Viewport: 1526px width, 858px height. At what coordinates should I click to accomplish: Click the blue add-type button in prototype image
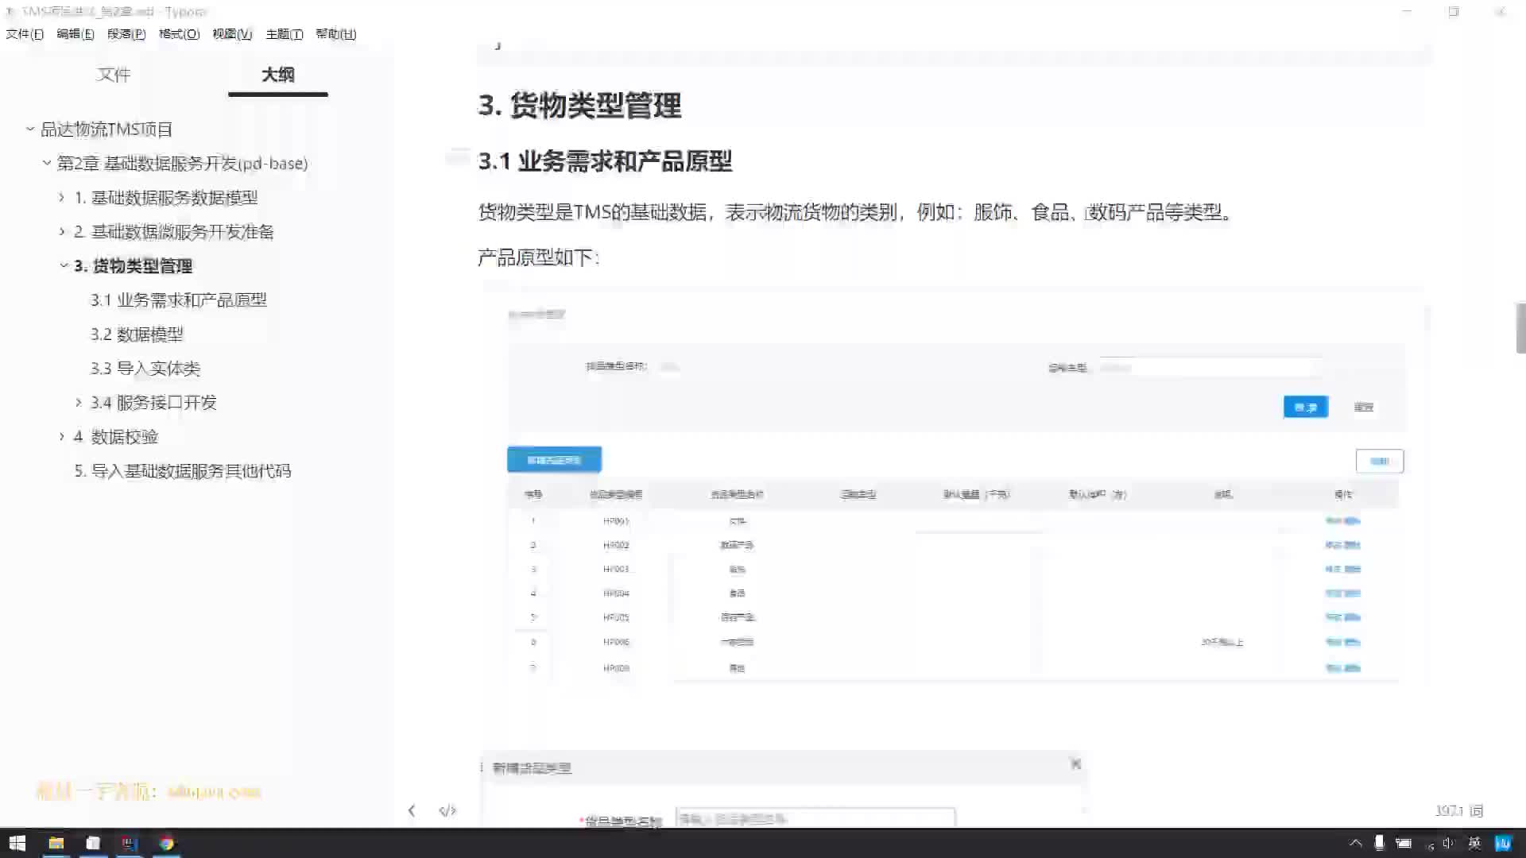point(554,460)
